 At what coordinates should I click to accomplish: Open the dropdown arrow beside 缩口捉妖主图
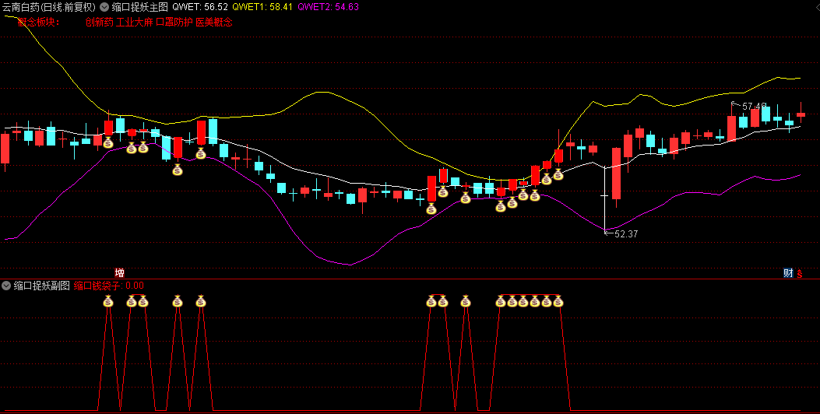pos(104,7)
